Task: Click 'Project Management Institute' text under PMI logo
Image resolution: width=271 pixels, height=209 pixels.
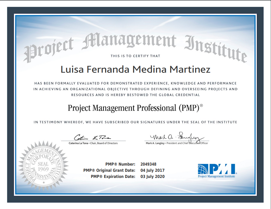Action: (216, 177)
